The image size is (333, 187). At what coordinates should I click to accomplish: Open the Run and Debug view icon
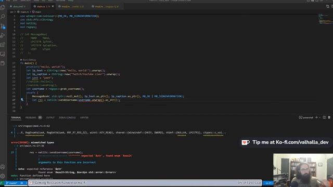click(3, 35)
